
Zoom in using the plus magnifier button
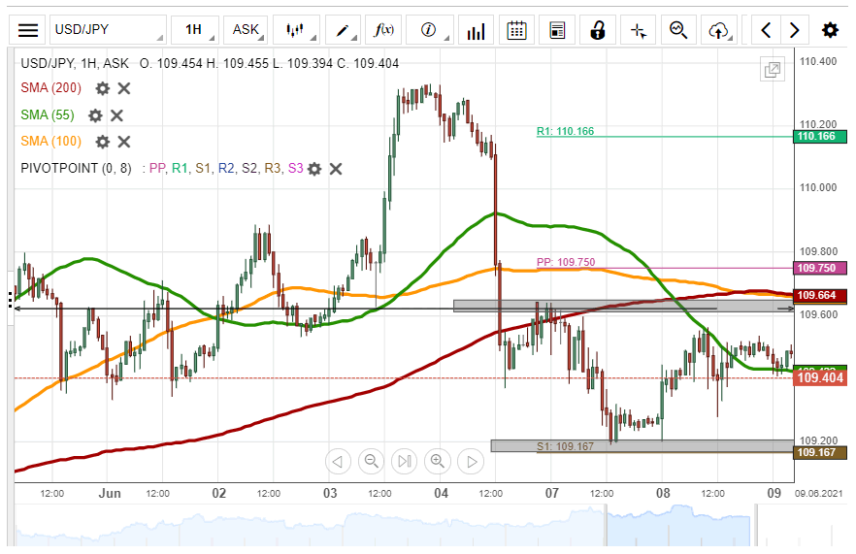(x=438, y=462)
